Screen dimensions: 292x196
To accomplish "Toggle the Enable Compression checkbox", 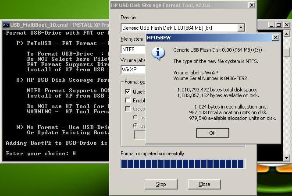I will (x=128, y=100).
